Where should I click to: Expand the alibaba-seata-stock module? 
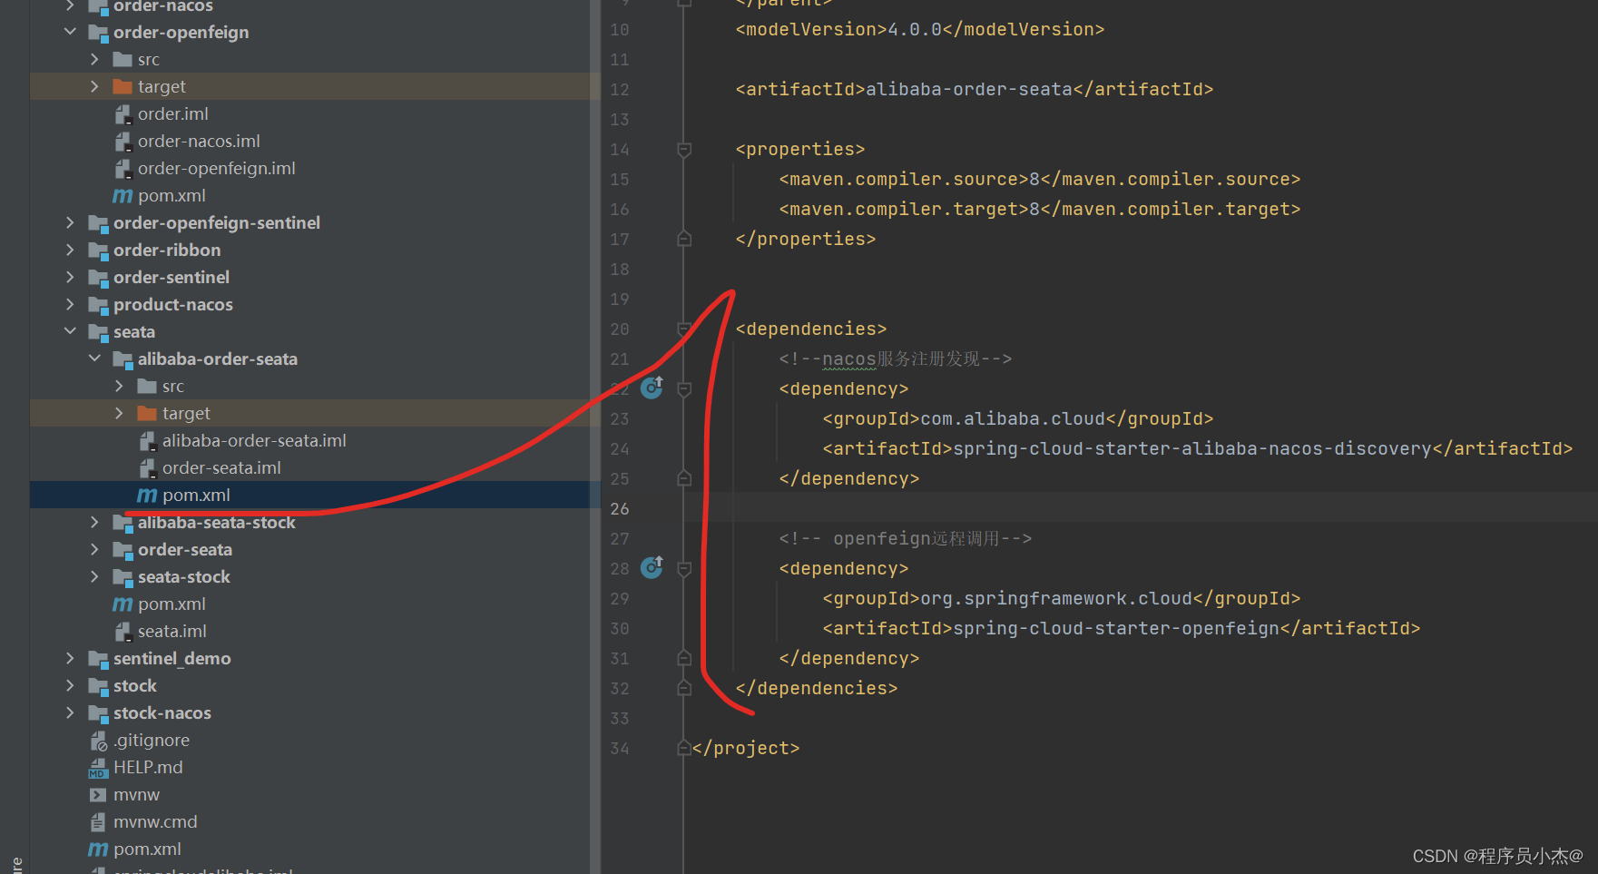(x=94, y=522)
